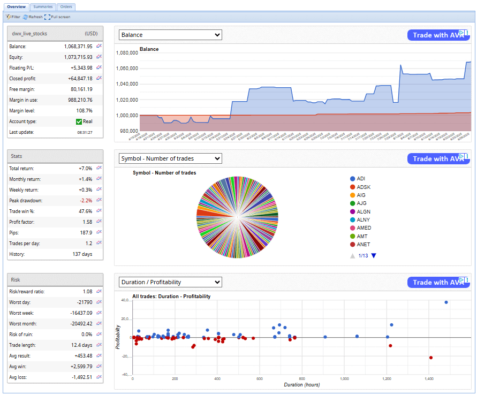The image size is (477, 395).
Task: Open Duration / Profitability dropdown
Action: pos(170,282)
